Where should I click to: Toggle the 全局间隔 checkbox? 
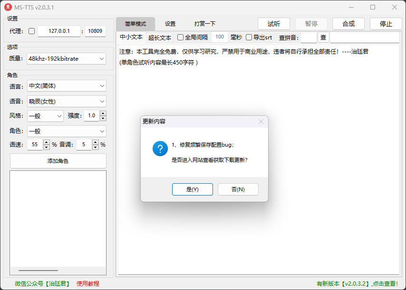pos(181,37)
